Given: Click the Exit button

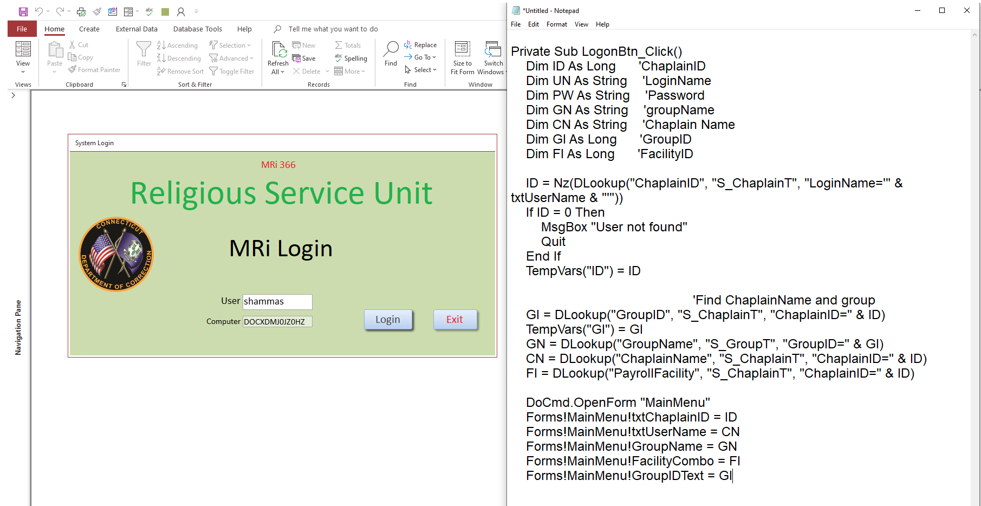Looking at the screenshot, I should point(454,319).
